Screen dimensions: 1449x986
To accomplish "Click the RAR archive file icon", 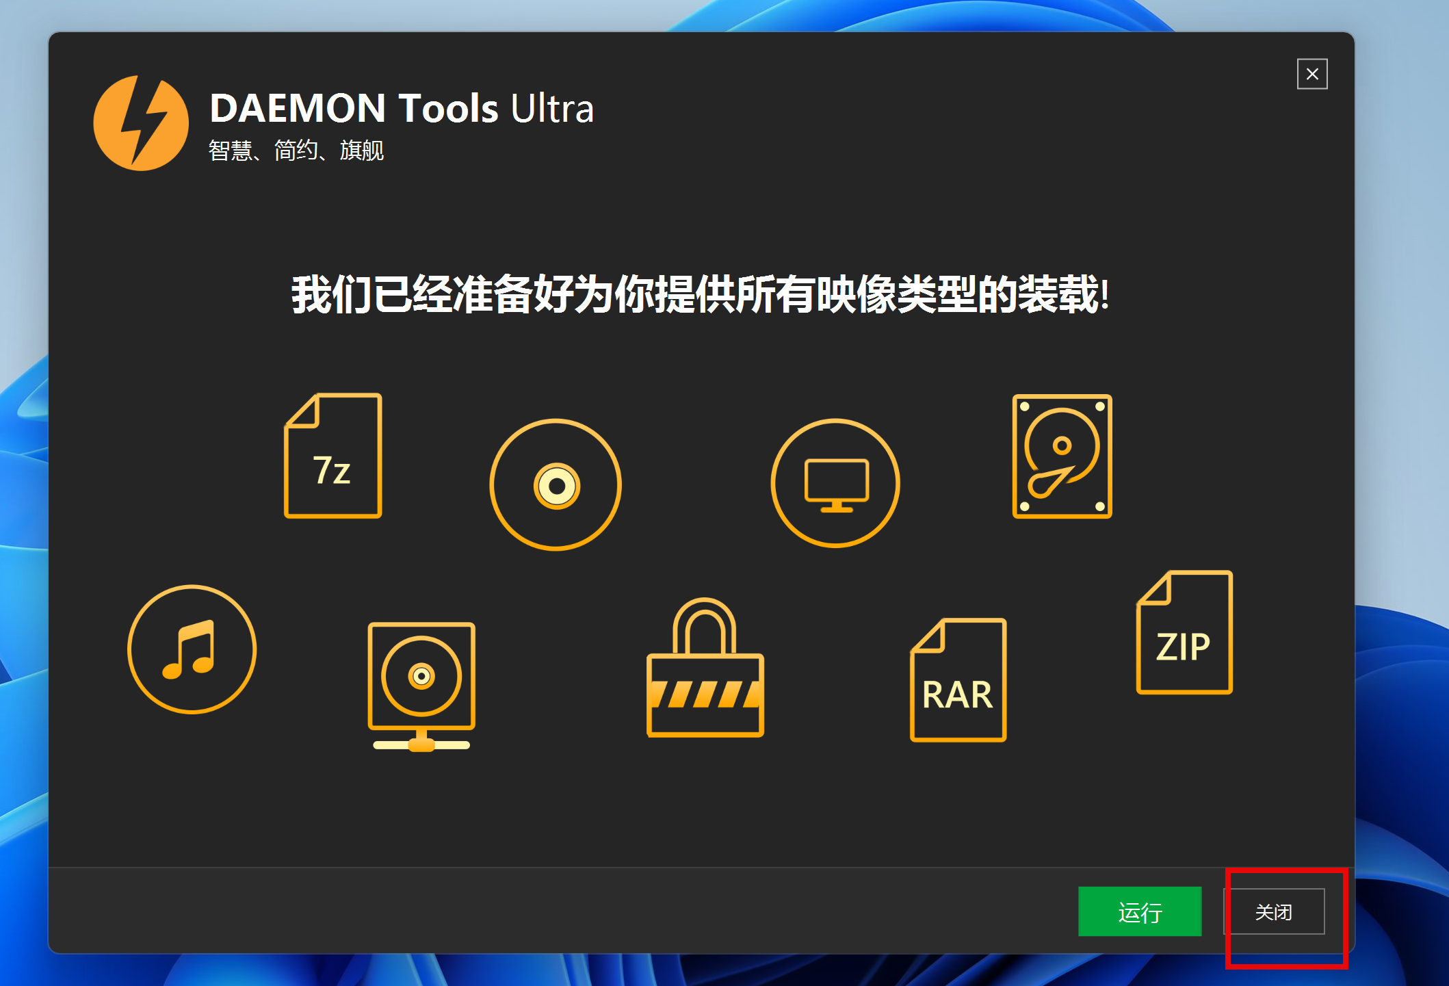I will 958,680.
